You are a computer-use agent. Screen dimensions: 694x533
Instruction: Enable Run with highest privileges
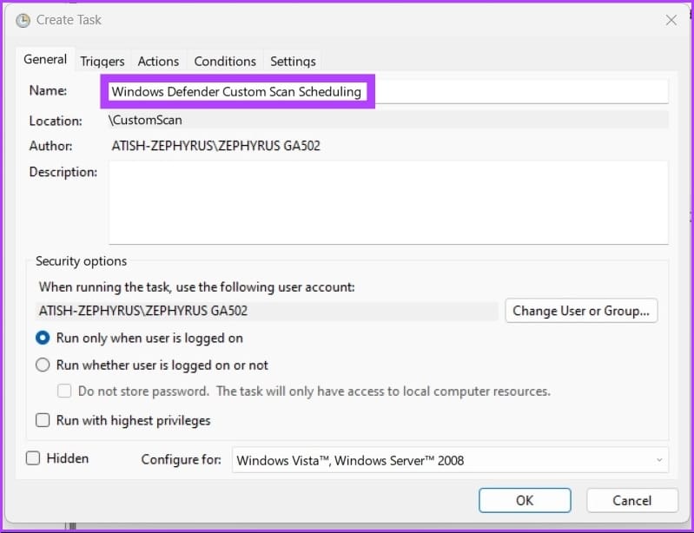point(43,420)
